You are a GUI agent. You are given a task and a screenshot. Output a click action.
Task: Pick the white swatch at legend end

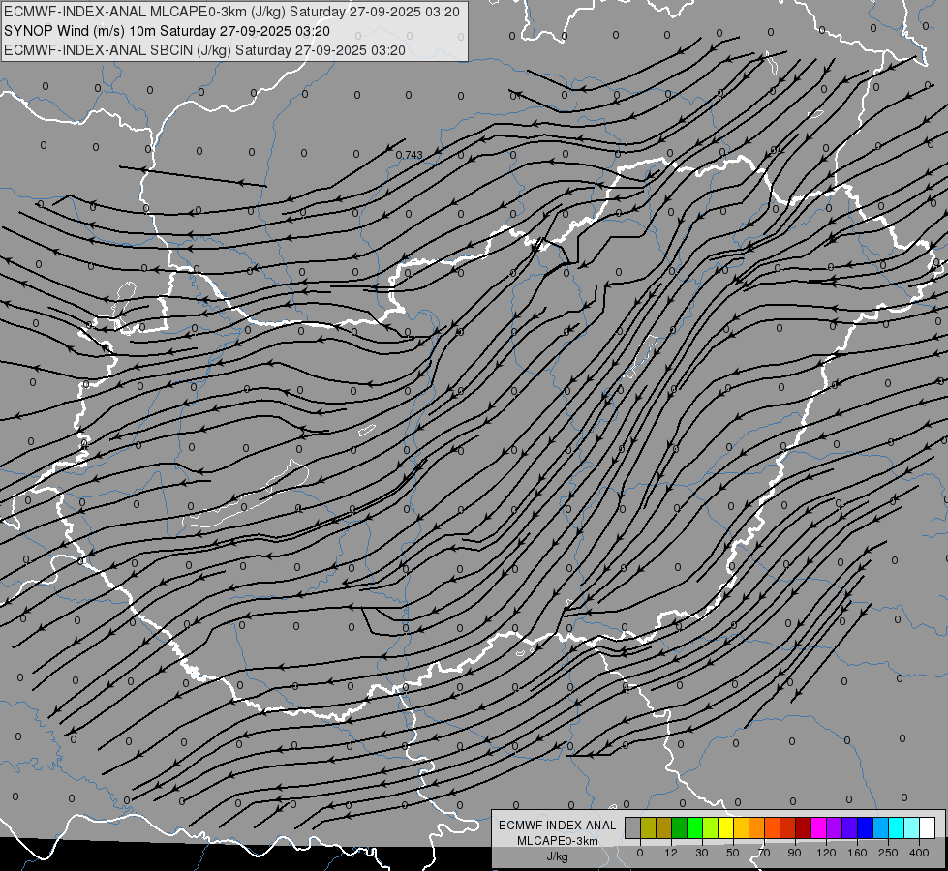click(x=928, y=828)
